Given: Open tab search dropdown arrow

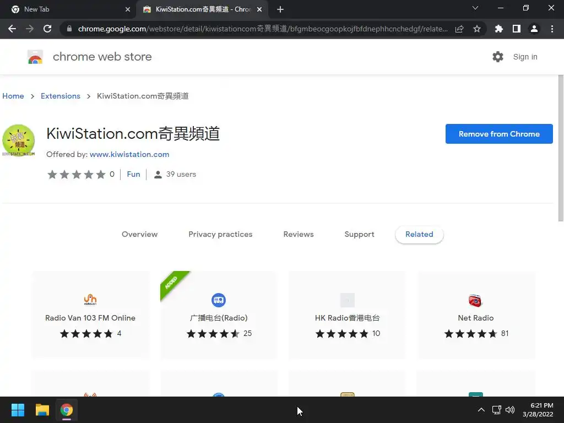Looking at the screenshot, I should click(475, 8).
